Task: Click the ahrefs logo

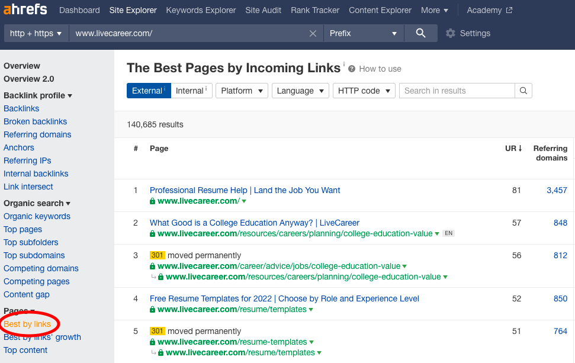Action: click(x=25, y=9)
